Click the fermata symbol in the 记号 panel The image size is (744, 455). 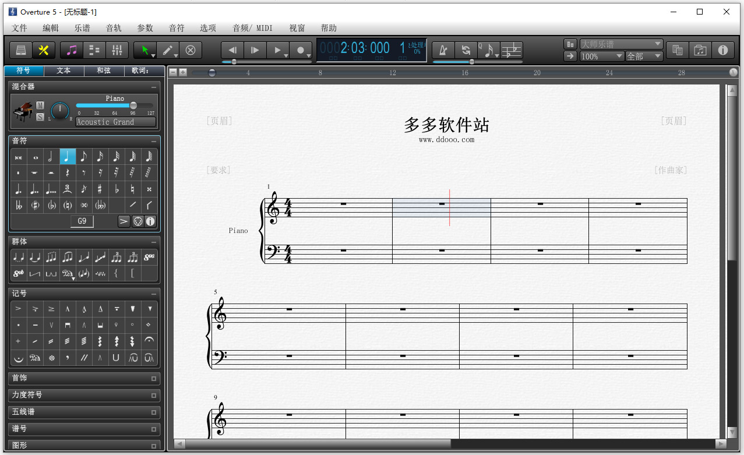[x=149, y=341]
